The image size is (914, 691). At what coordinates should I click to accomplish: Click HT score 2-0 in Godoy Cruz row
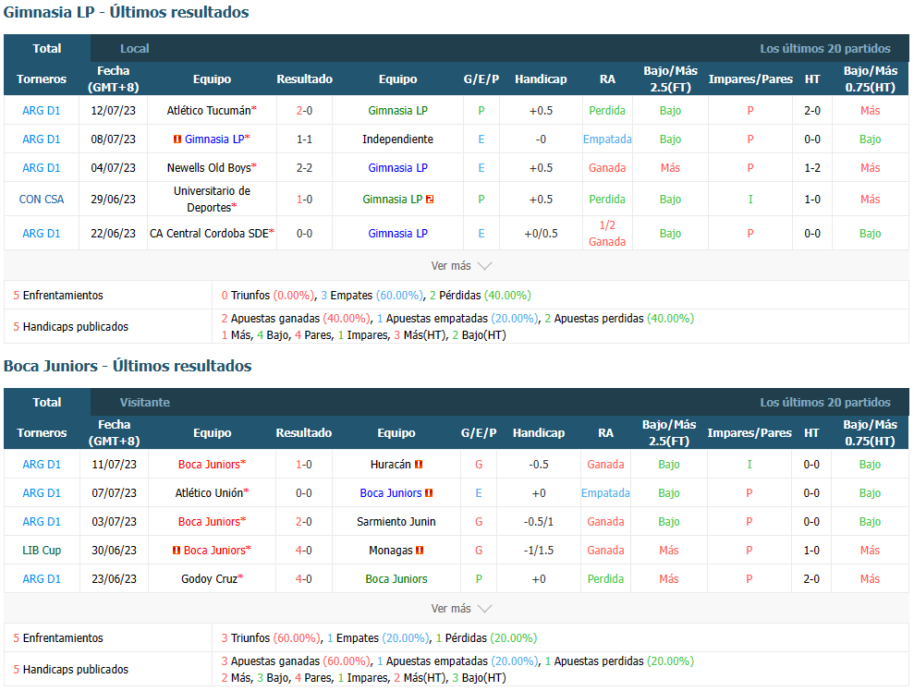click(811, 578)
